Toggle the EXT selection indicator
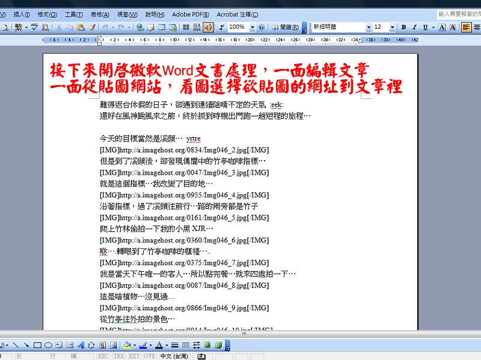This screenshot has height=360, width=481. 134,356
